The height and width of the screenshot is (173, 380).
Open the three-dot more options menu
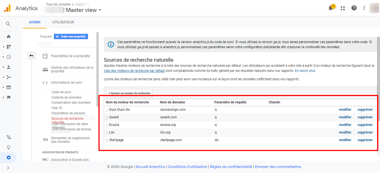coord(364,8)
